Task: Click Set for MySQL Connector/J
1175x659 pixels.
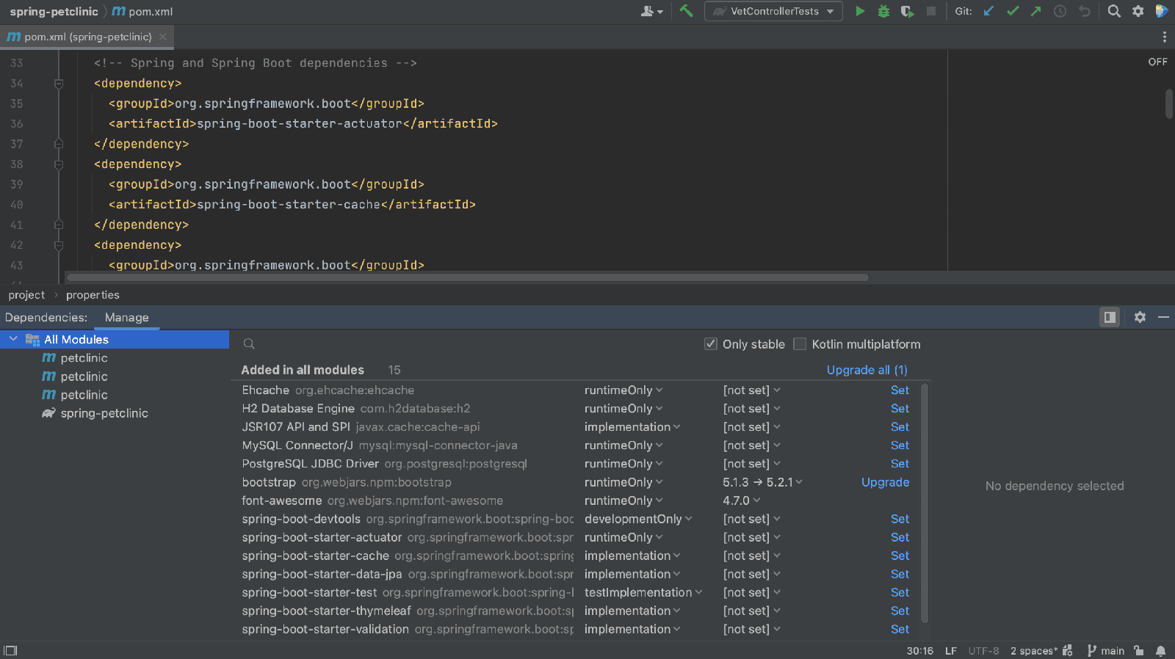Action: point(900,445)
